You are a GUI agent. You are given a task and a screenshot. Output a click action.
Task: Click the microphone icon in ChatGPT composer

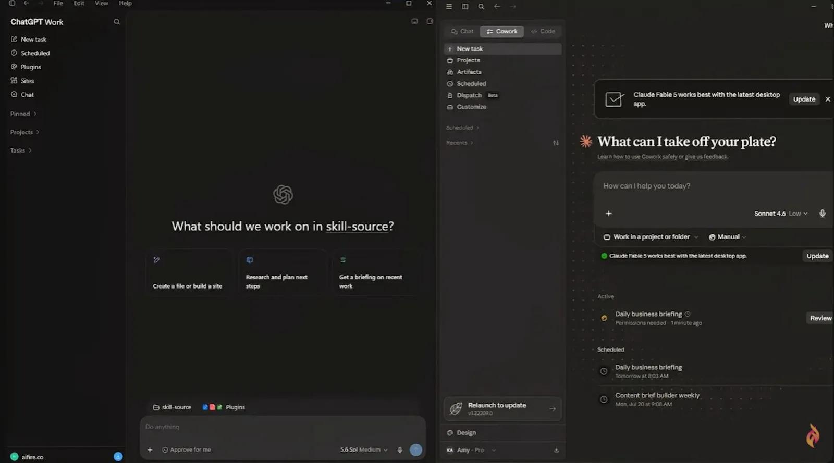pyautogui.click(x=400, y=450)
